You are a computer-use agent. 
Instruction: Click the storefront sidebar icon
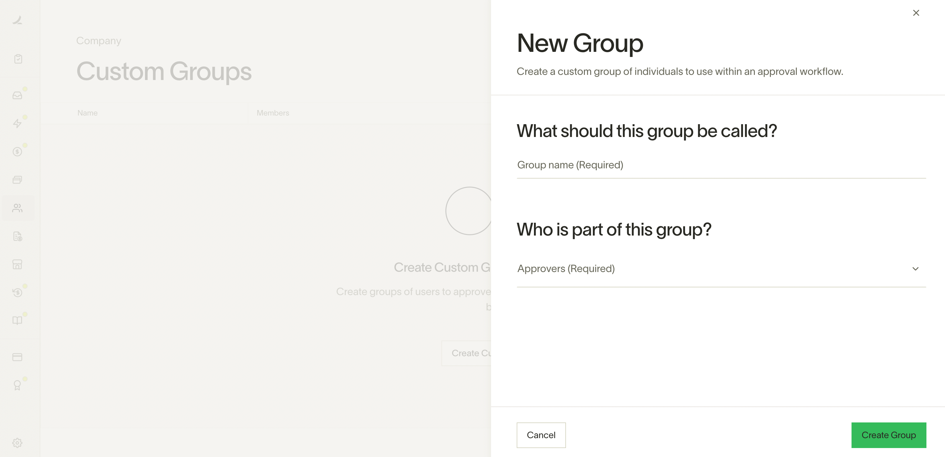tap(17, 264)
